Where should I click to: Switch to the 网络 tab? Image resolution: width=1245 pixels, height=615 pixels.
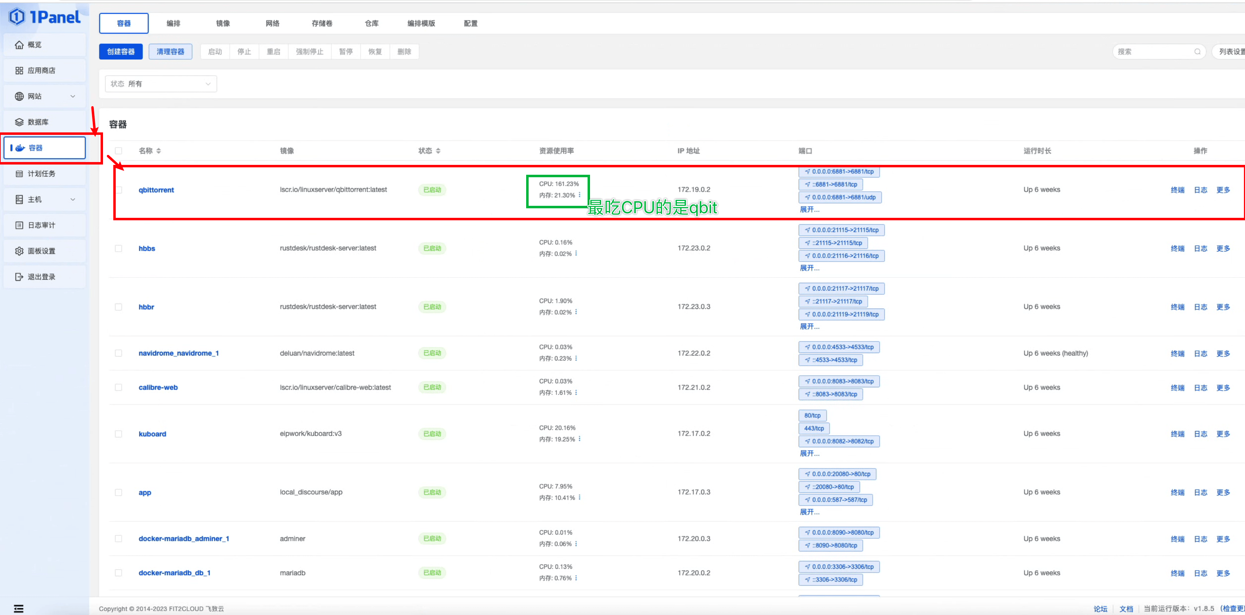pyautogui.click(x=272, y=23)
